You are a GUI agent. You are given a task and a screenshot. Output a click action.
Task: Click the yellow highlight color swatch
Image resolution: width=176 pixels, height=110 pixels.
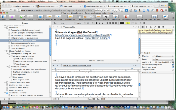128,23
